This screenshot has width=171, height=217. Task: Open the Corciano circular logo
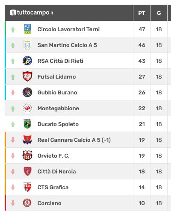(27, 203)
